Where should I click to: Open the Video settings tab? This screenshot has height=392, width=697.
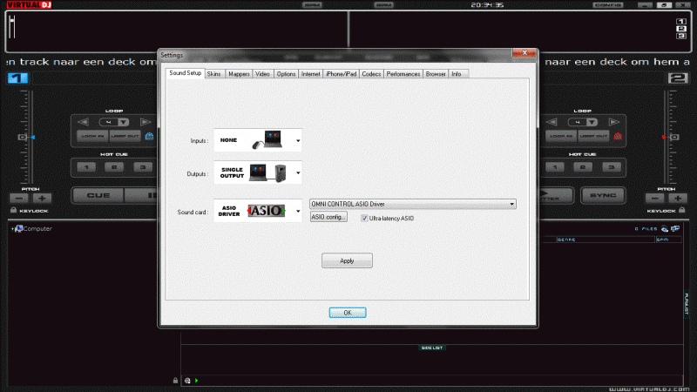click(x=262, y=74)
